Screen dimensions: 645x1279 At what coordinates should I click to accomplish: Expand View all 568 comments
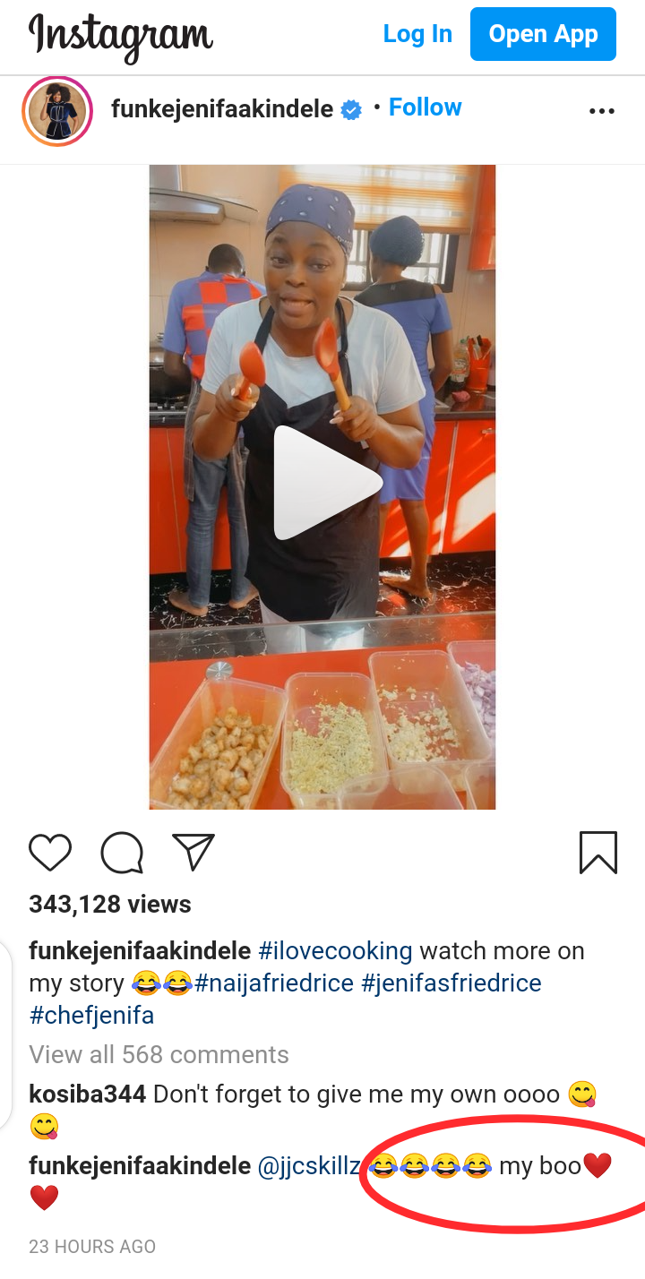click(159, 1054)
